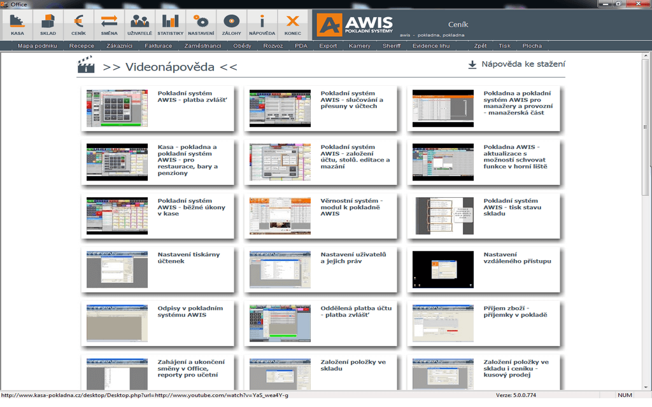Open video thumbnail for Nastavení uživatelů a jejich práv

[280, 269]
